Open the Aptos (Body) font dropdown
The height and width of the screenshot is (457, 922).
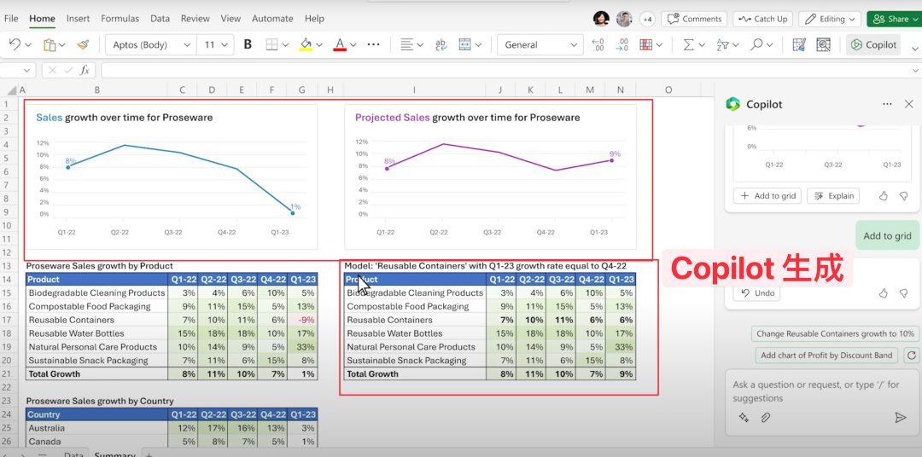click(x=149, y=44)
